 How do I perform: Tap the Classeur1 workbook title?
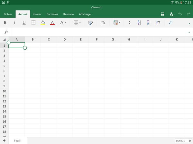[x=96, y=7]
